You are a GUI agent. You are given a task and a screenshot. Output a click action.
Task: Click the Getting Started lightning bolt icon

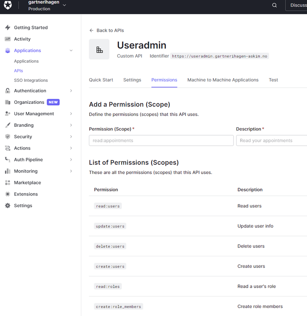click(8, 28)
